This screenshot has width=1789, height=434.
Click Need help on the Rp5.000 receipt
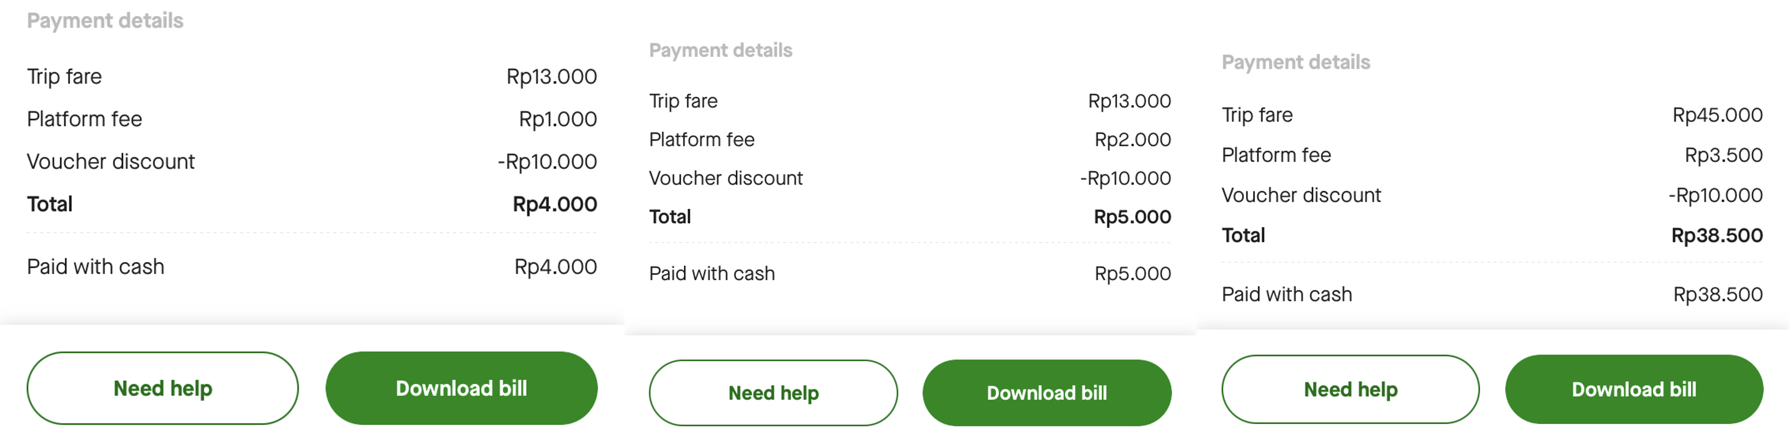pyautogui.click(x=773, y=392)
